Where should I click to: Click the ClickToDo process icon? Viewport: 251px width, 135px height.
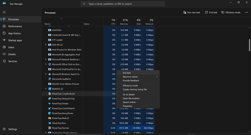tap(50, 30)
